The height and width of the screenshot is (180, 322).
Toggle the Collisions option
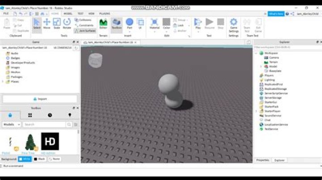click(85, 20)
